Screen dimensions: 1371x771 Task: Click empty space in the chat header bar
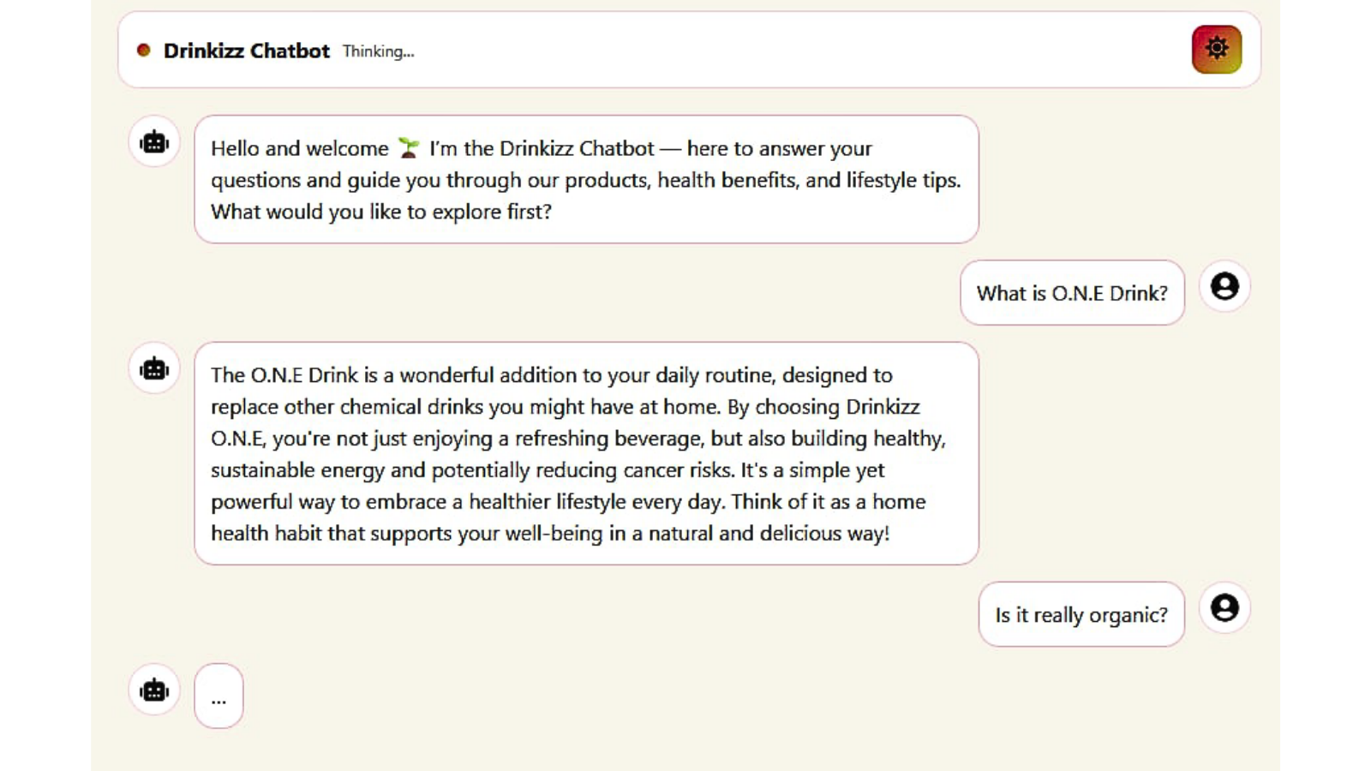[x=771, y=50]
